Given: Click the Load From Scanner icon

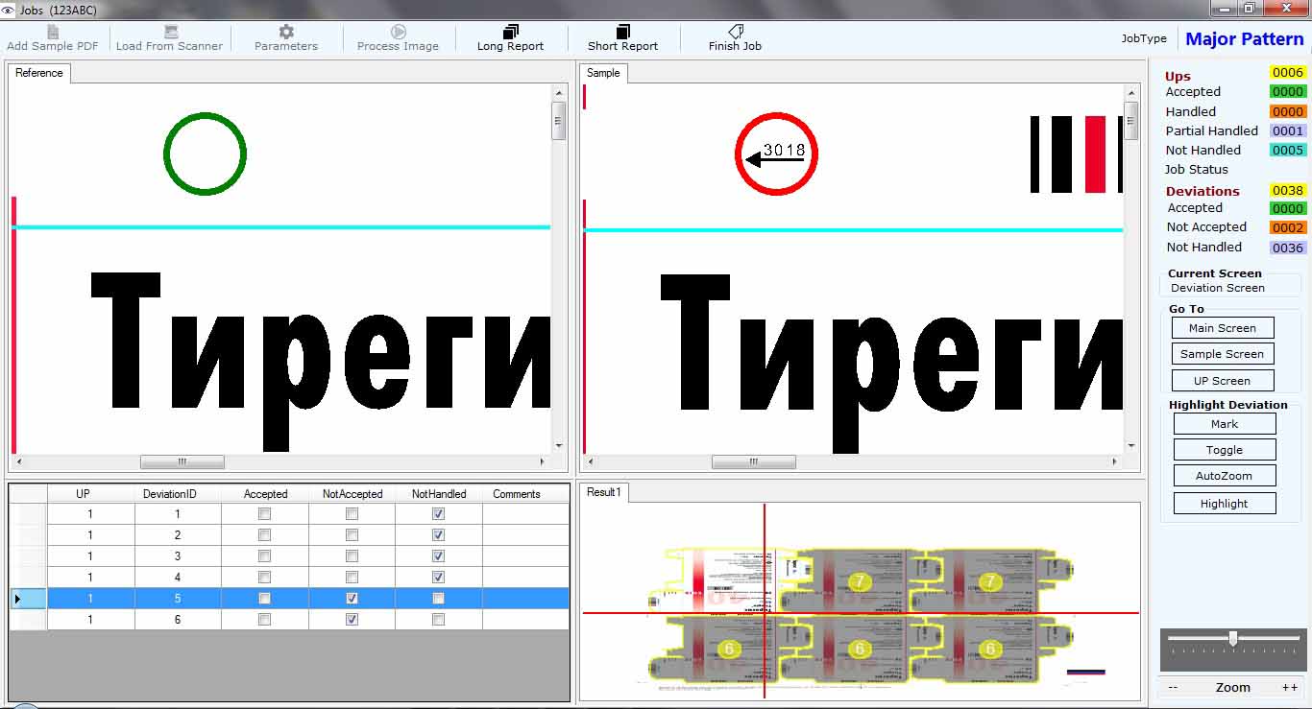Looking at the screenshot, I should (170, 32).
